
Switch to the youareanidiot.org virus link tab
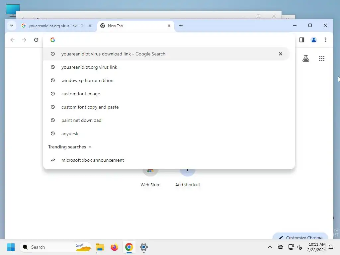[x=56, y=26]
